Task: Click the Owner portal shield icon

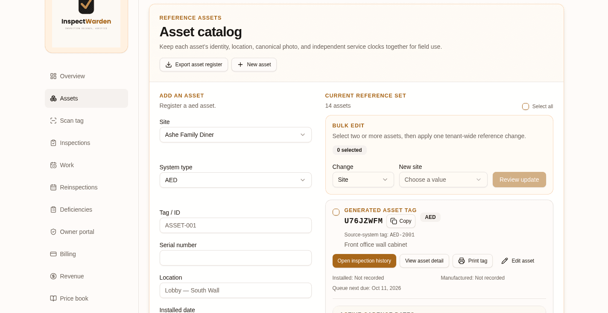Action: pos(53,232)
